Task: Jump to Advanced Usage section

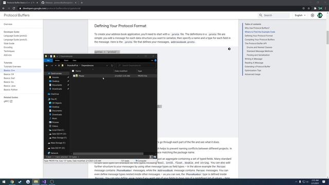Action: pyautogui.click(x=252, y=74)
